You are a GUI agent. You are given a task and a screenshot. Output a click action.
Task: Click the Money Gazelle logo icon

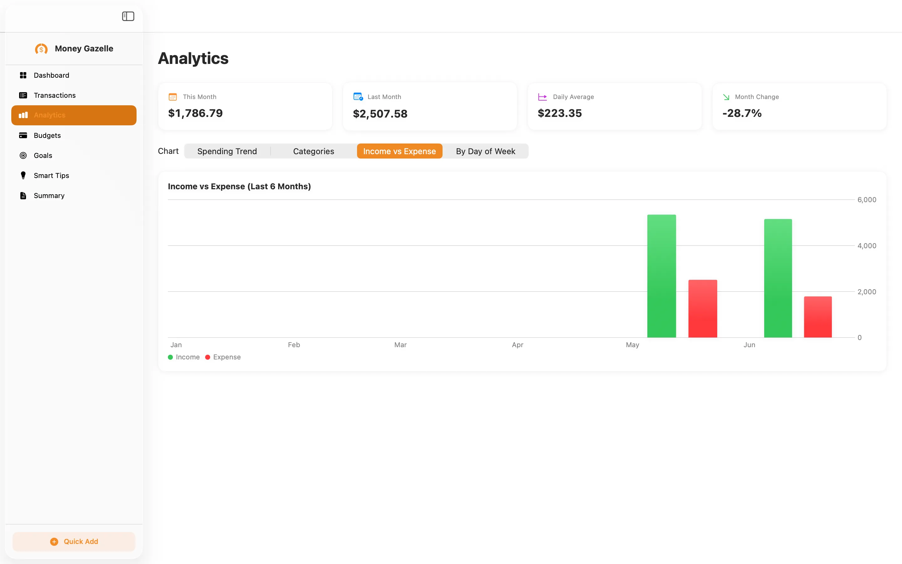coord(41,49)
